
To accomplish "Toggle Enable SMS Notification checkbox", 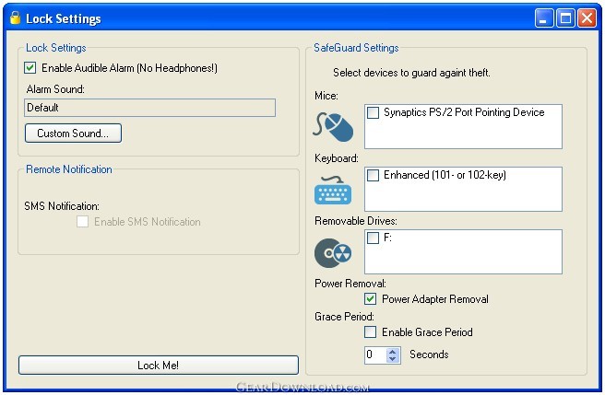I will (83, 222).
